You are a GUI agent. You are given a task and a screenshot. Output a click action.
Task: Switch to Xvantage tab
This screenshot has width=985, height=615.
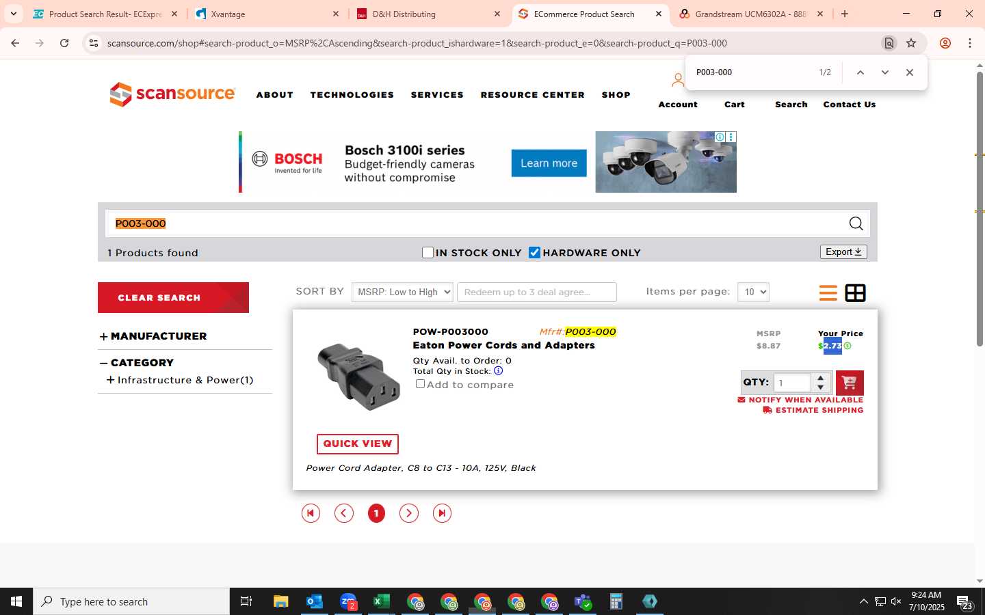tap(265, 14)
